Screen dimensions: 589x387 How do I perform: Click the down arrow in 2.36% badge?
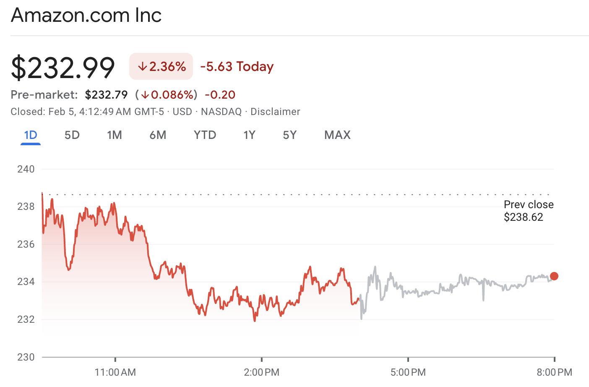coord(142,66)
